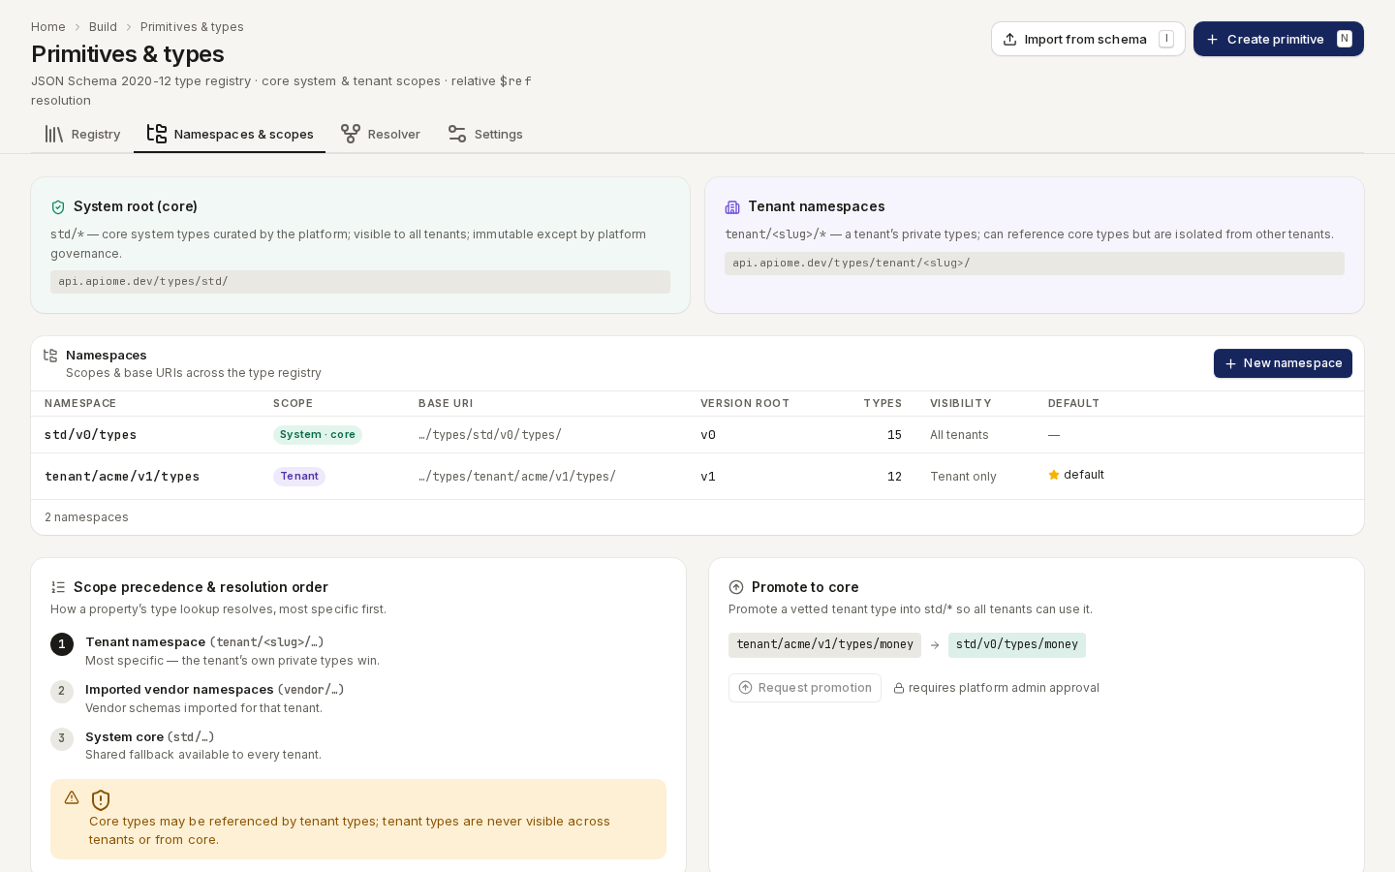Switch to the Resolver tab

381,134
